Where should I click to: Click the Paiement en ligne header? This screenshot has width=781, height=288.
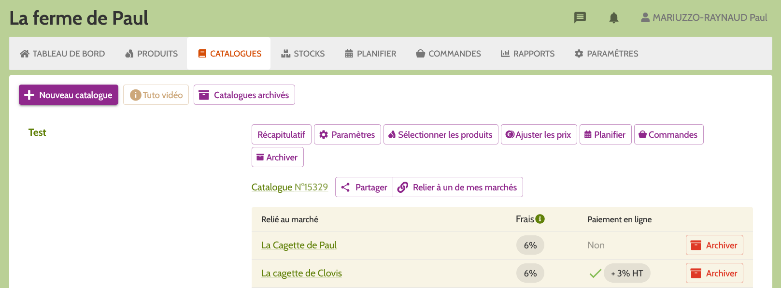pyautogui.click(x=619, y=219)
